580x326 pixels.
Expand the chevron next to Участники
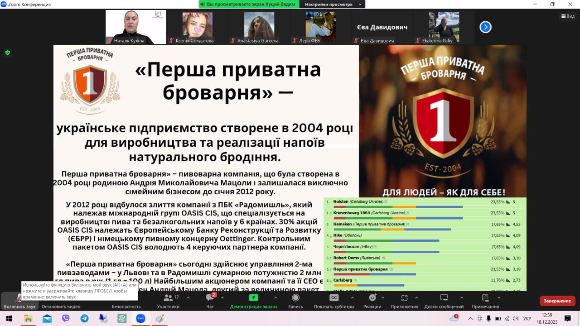pos(188,298)
